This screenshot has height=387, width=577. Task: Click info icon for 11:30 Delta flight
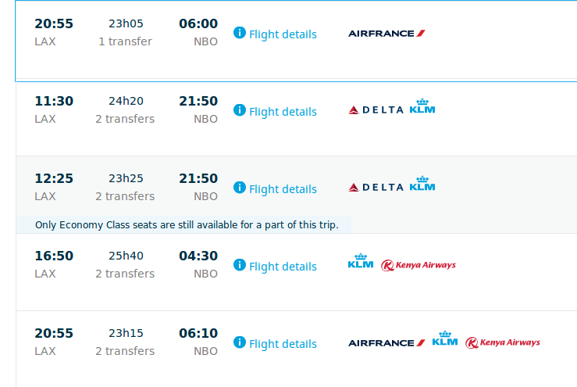click(x=240, y=110)
